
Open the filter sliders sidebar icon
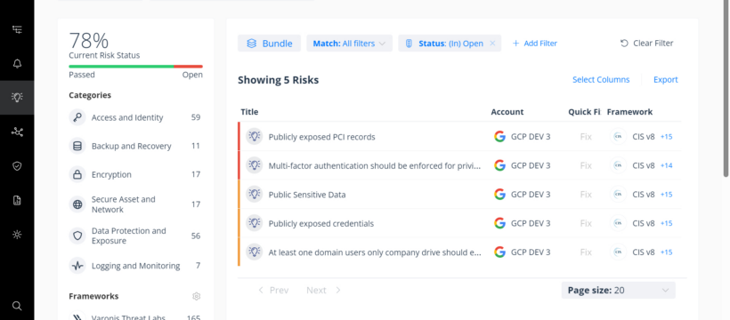[x=17, y=29]
